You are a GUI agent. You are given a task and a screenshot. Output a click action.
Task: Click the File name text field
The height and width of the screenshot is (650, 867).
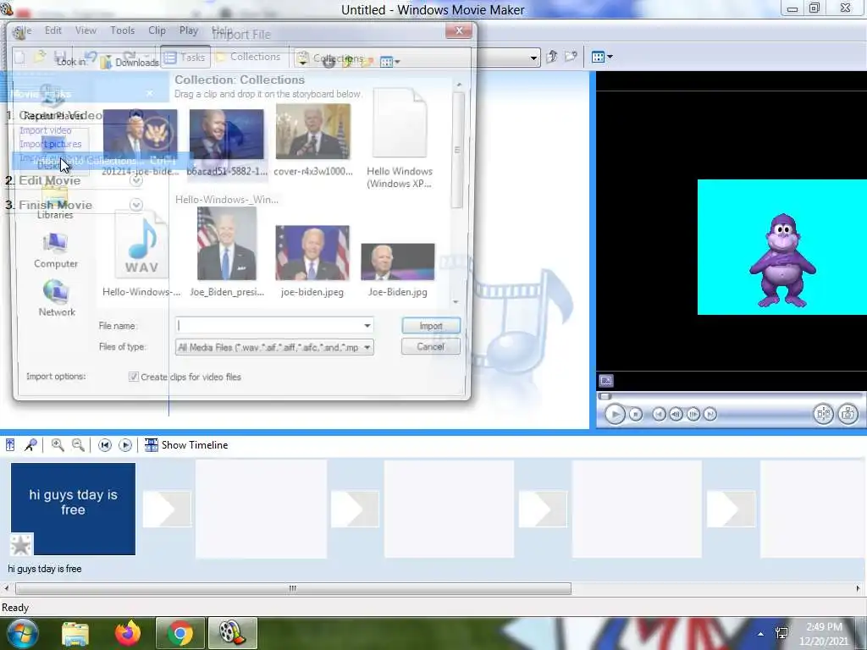click(268, 326)
